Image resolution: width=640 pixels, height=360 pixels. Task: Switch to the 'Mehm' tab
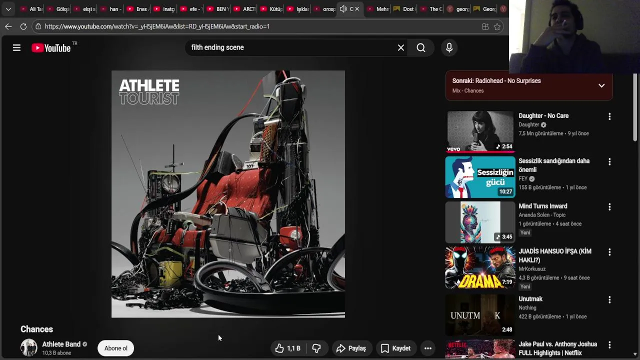(x=377, y=9)
